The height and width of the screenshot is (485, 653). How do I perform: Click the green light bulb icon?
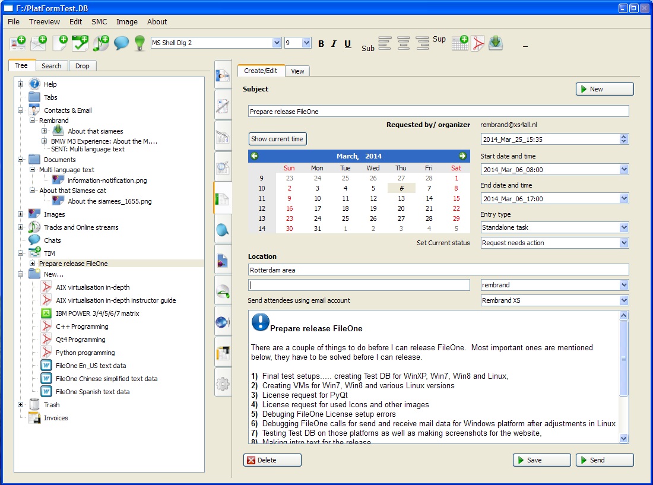[140, 43]
